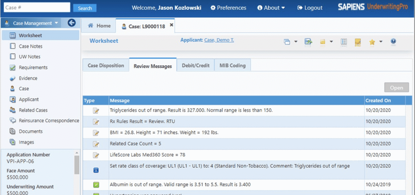Switch to the Debit/Credit tab
Viewport: 415px width, 195px height.
click(x=195, y=66)
